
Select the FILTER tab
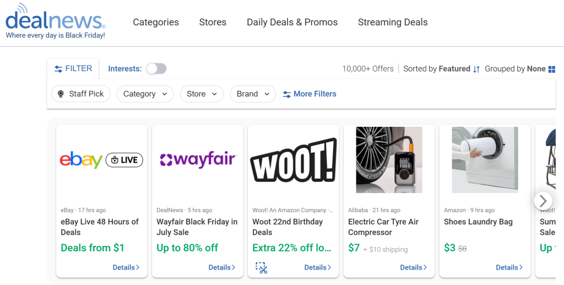73,68
